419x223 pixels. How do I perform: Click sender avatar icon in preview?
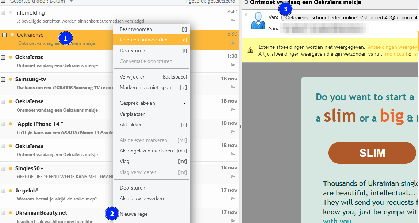click(x=258, y=21)
